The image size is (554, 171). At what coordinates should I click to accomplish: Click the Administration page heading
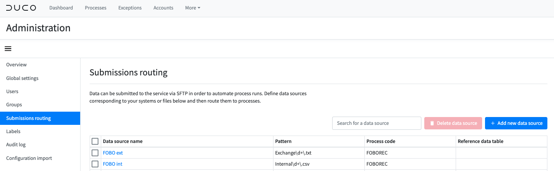(38, 28)
